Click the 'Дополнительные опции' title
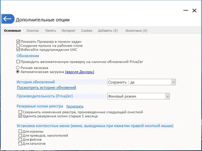202x151 pixels. (x=43, y=20)
